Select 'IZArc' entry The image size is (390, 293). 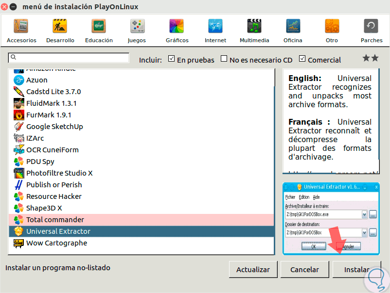coord(142,138)
